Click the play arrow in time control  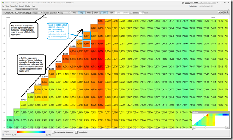201,3
